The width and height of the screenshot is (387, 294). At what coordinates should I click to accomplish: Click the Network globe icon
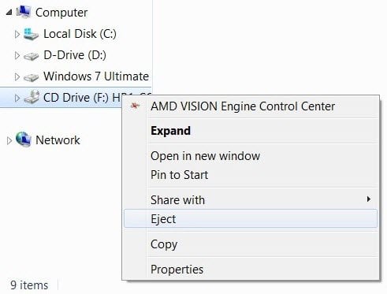(24, 140)
